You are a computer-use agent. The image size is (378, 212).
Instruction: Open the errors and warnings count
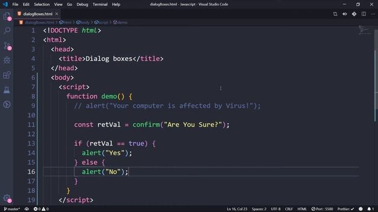[41, 209]
